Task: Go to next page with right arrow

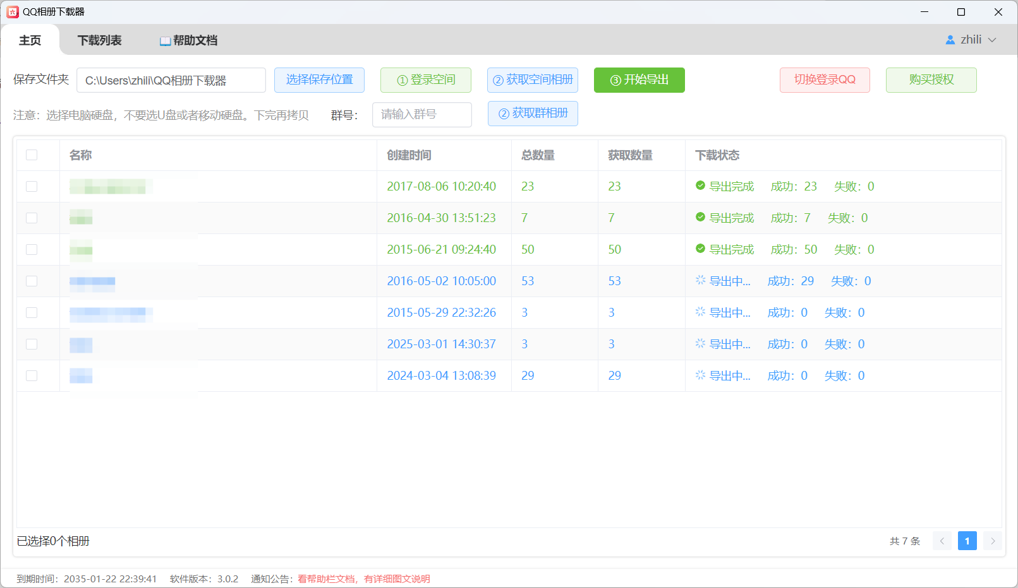Action: (x=992, y=541)
